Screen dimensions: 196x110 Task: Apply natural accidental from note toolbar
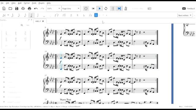tap(77, 15)
